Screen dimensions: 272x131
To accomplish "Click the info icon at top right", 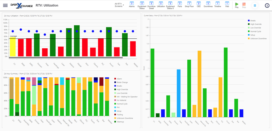I will [267, 5].
